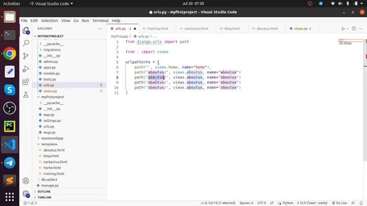The width and height of the screenshot is (367, 206).
Task: Click the editor minimap
Action: [350, 42]
